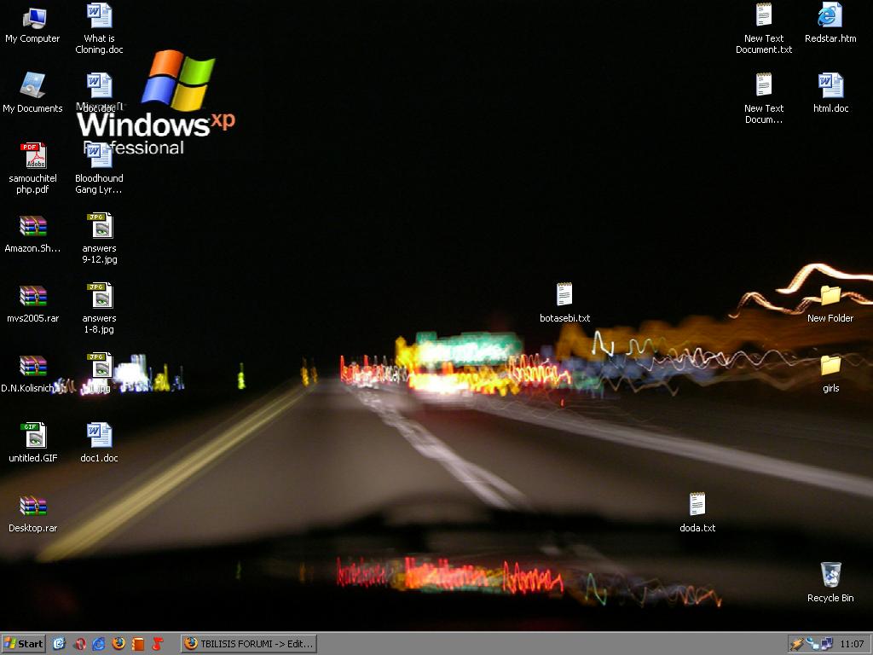Image resolution: width=873 pixels, height=655 pixels.
Task: Click the red music note Quick Launch icon
Action: pos(158,644)
